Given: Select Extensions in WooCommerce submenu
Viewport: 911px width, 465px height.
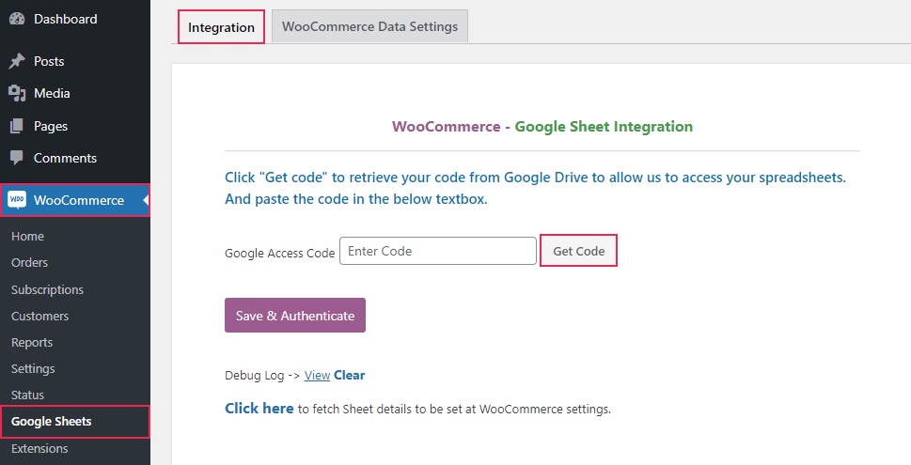Looking at the screenshot, I should click(x=39, y=448).
